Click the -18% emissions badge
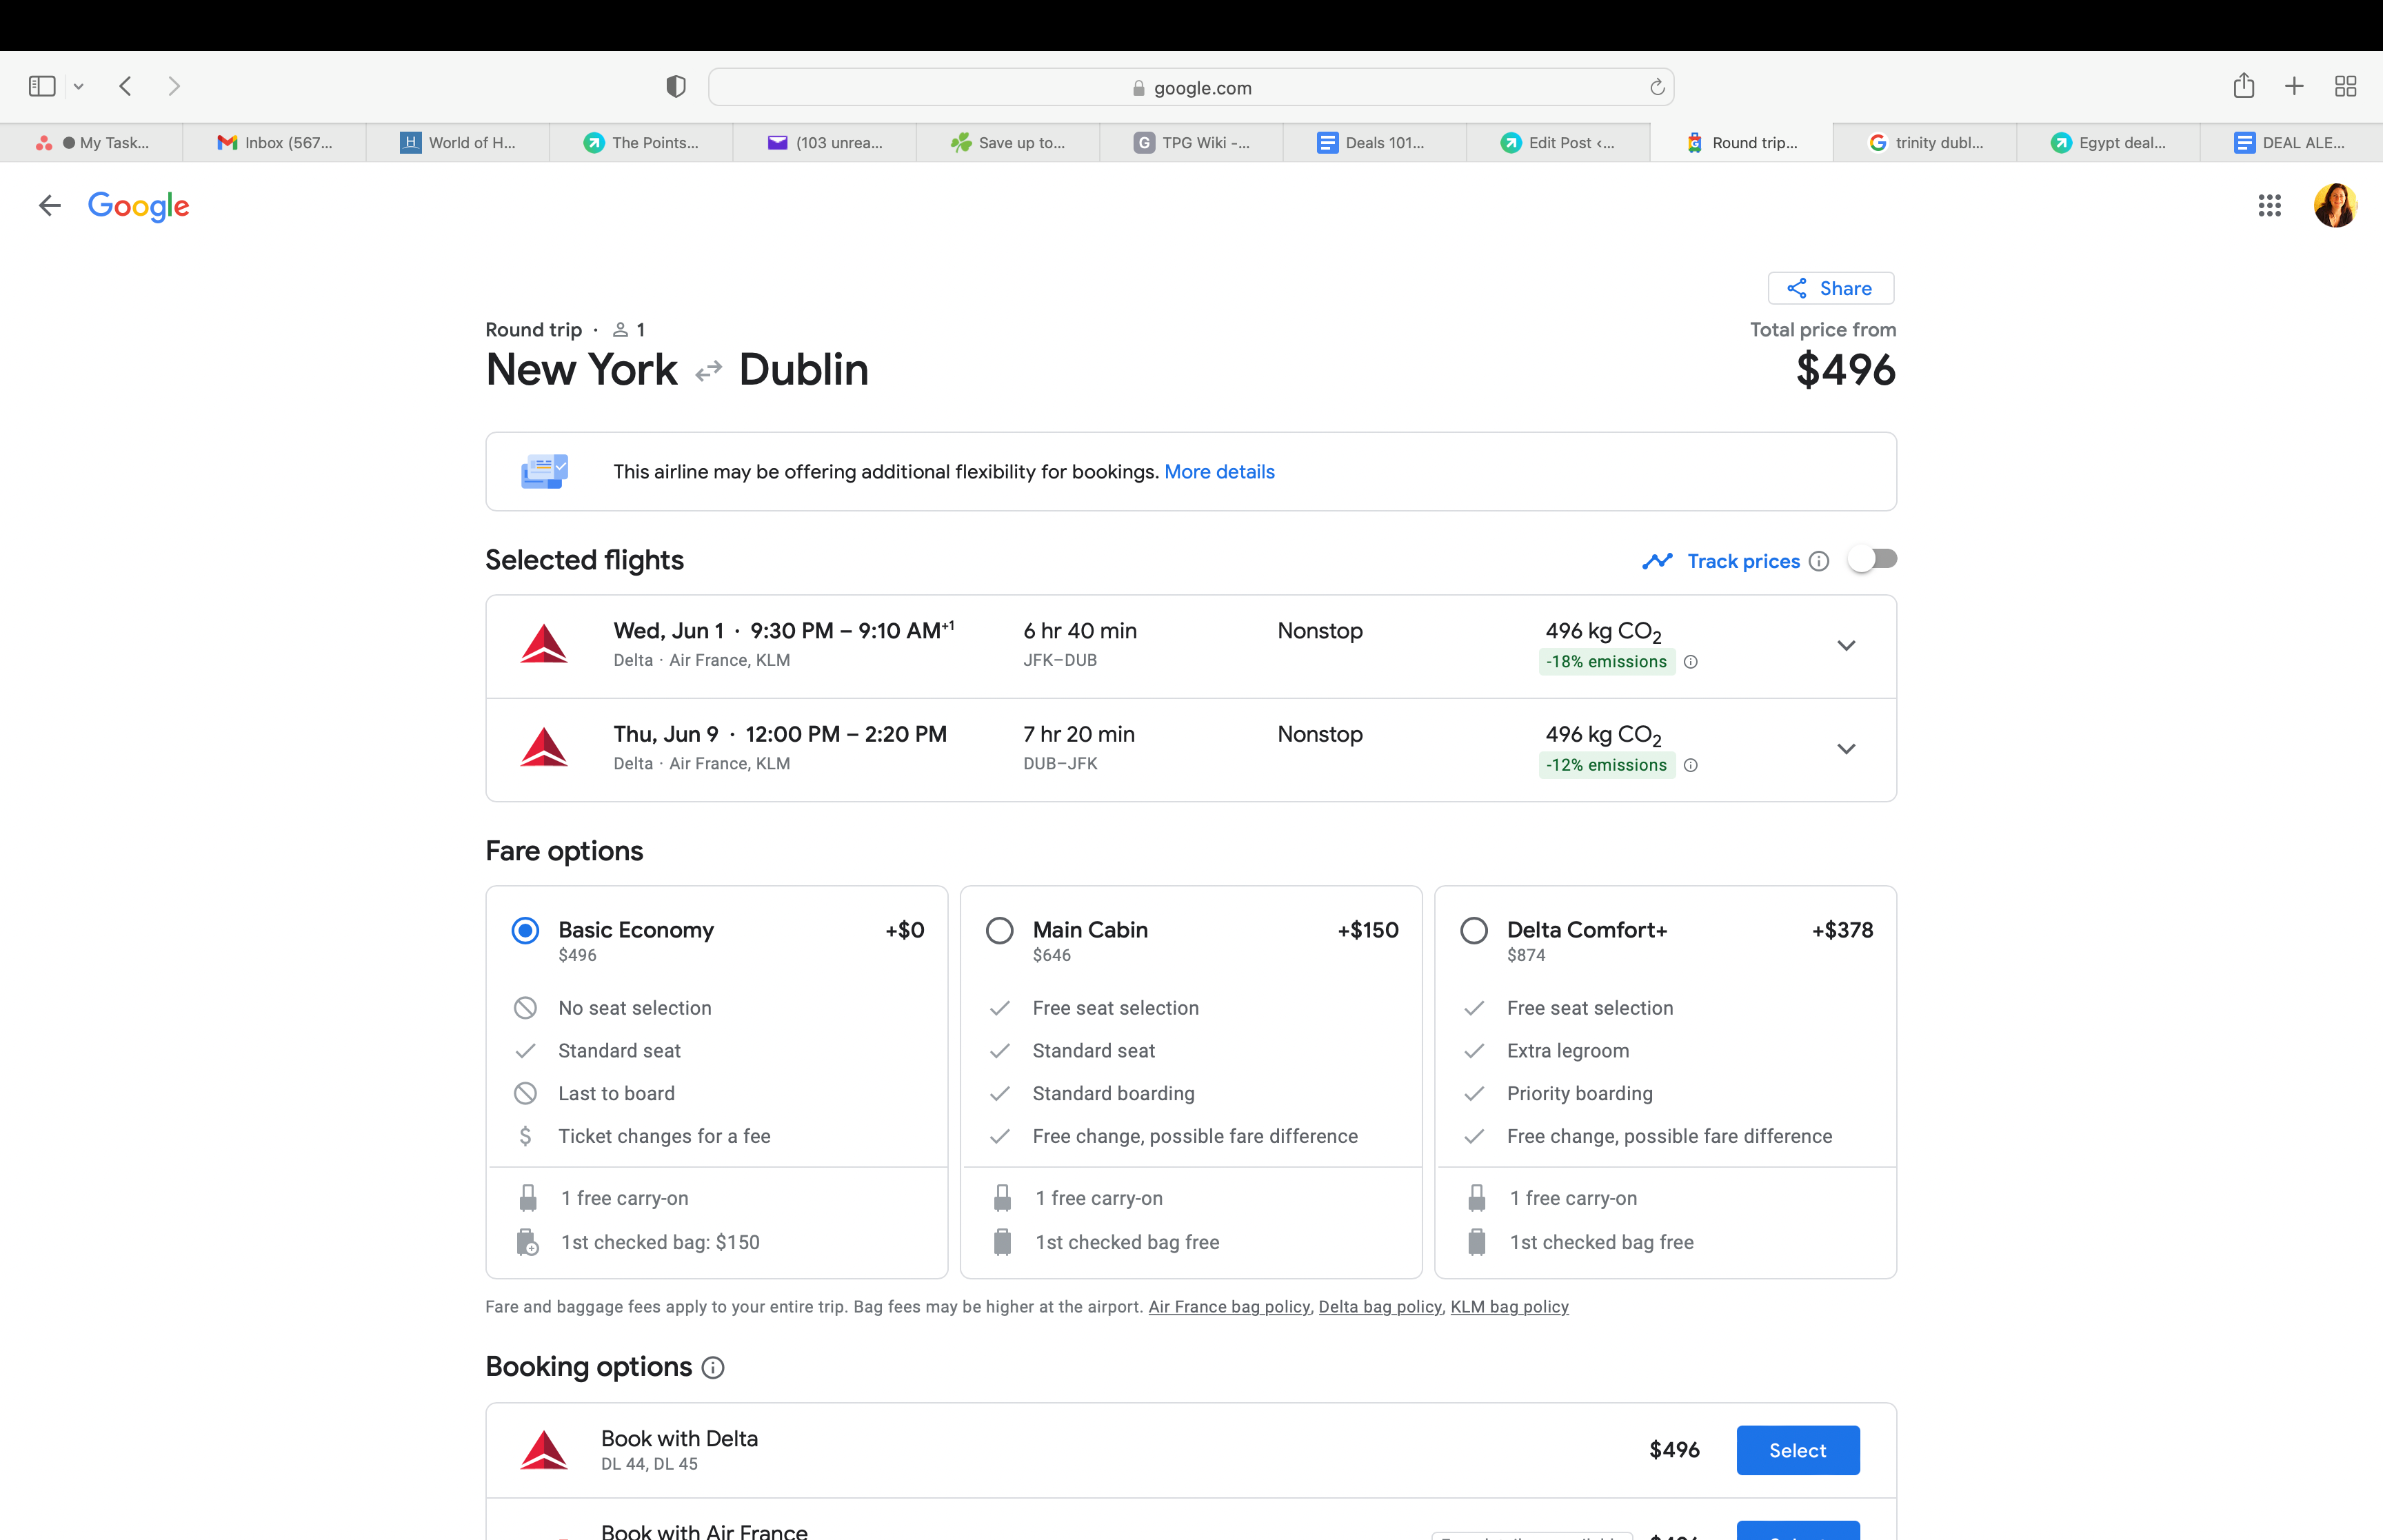The image size is (2383, 1540). pos(1606,662)
